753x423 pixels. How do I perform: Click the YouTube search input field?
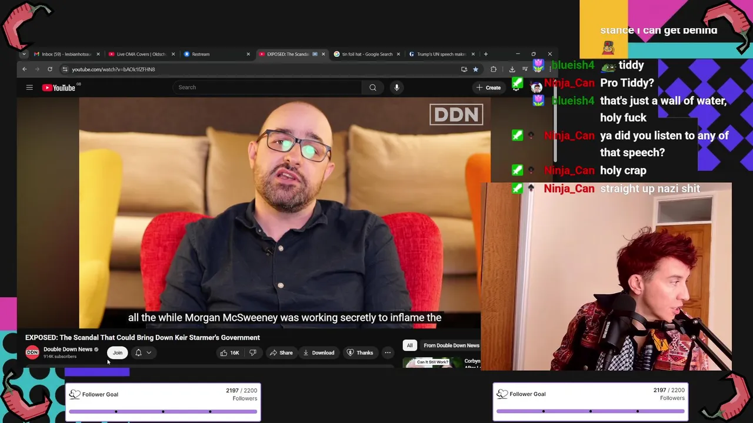268,88
